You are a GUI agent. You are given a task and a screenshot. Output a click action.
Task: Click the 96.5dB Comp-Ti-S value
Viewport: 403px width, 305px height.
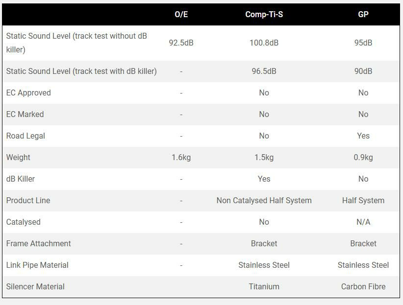click(264, 71)
